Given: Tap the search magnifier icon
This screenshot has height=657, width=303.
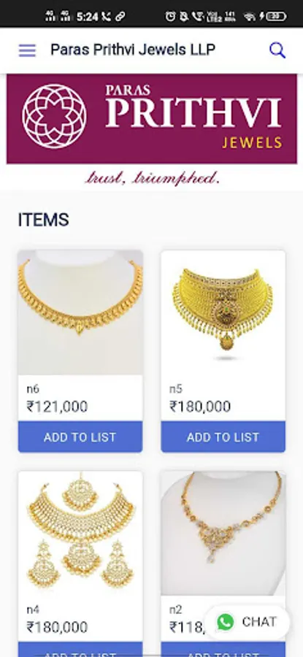Looking at the screenshot, I should [277, 50].
